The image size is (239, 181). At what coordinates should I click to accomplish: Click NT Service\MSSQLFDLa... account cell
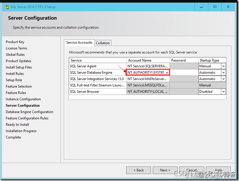pos(148,85)
